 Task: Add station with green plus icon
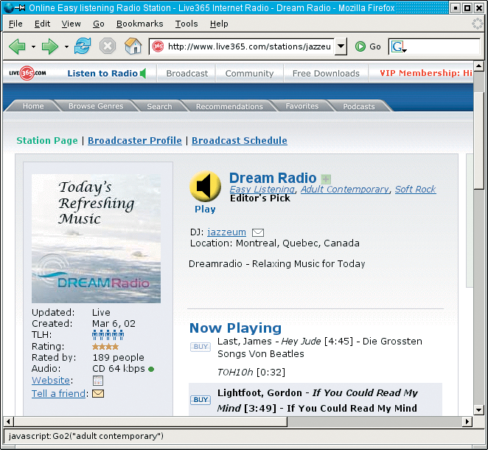(326, 179)
